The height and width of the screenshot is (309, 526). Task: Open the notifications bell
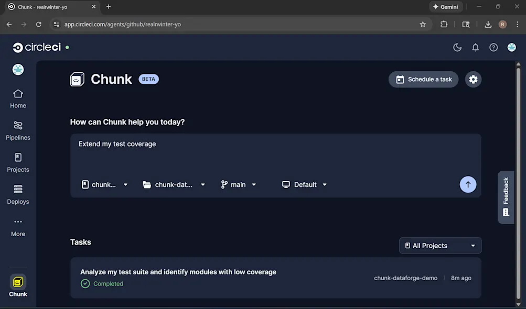[475, 47]
